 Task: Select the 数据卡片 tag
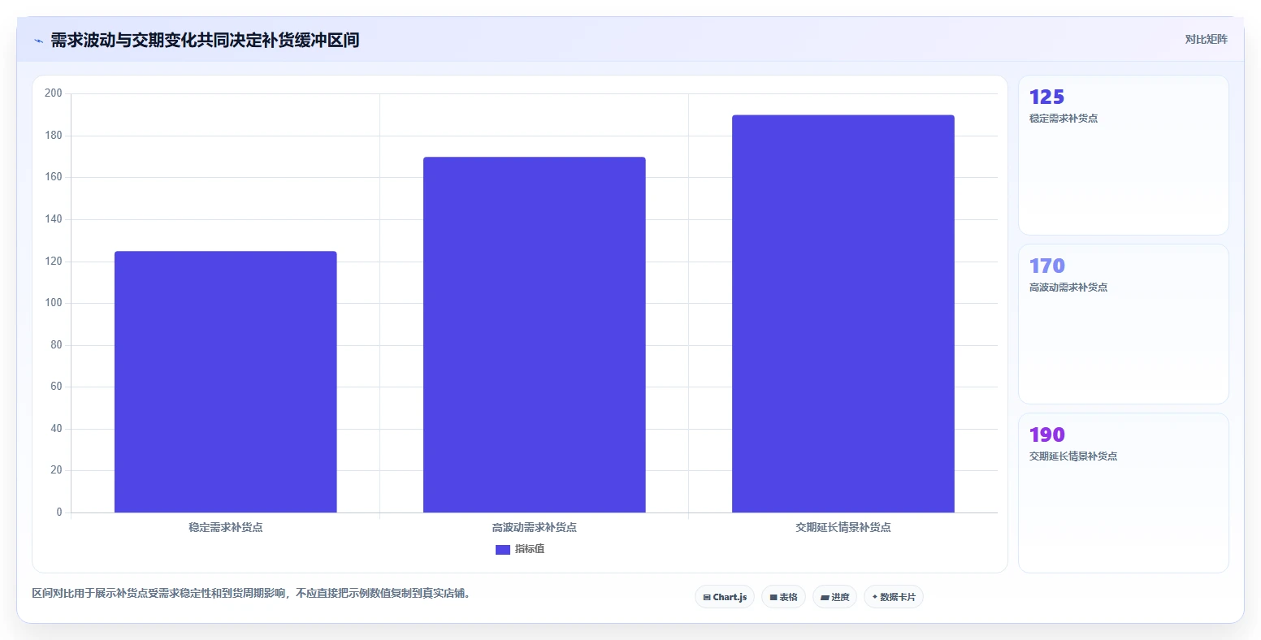tap(894, 597)
